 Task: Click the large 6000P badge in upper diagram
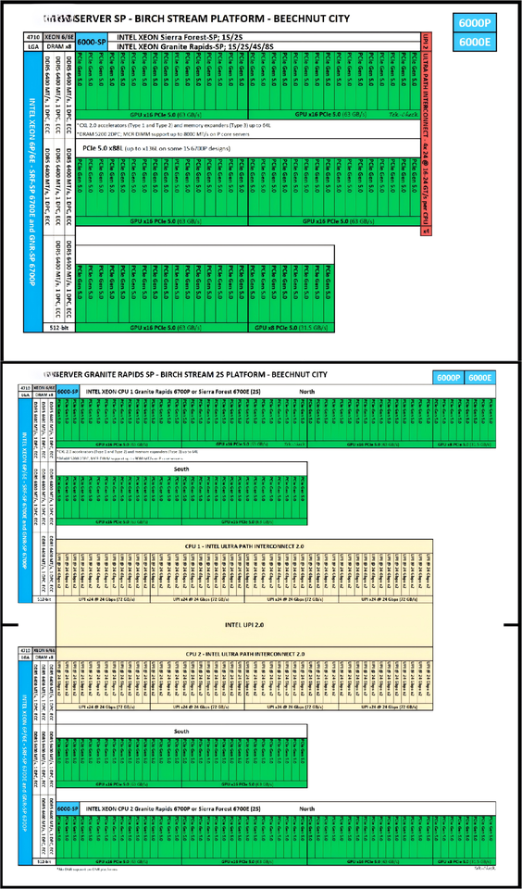point(475,23)
